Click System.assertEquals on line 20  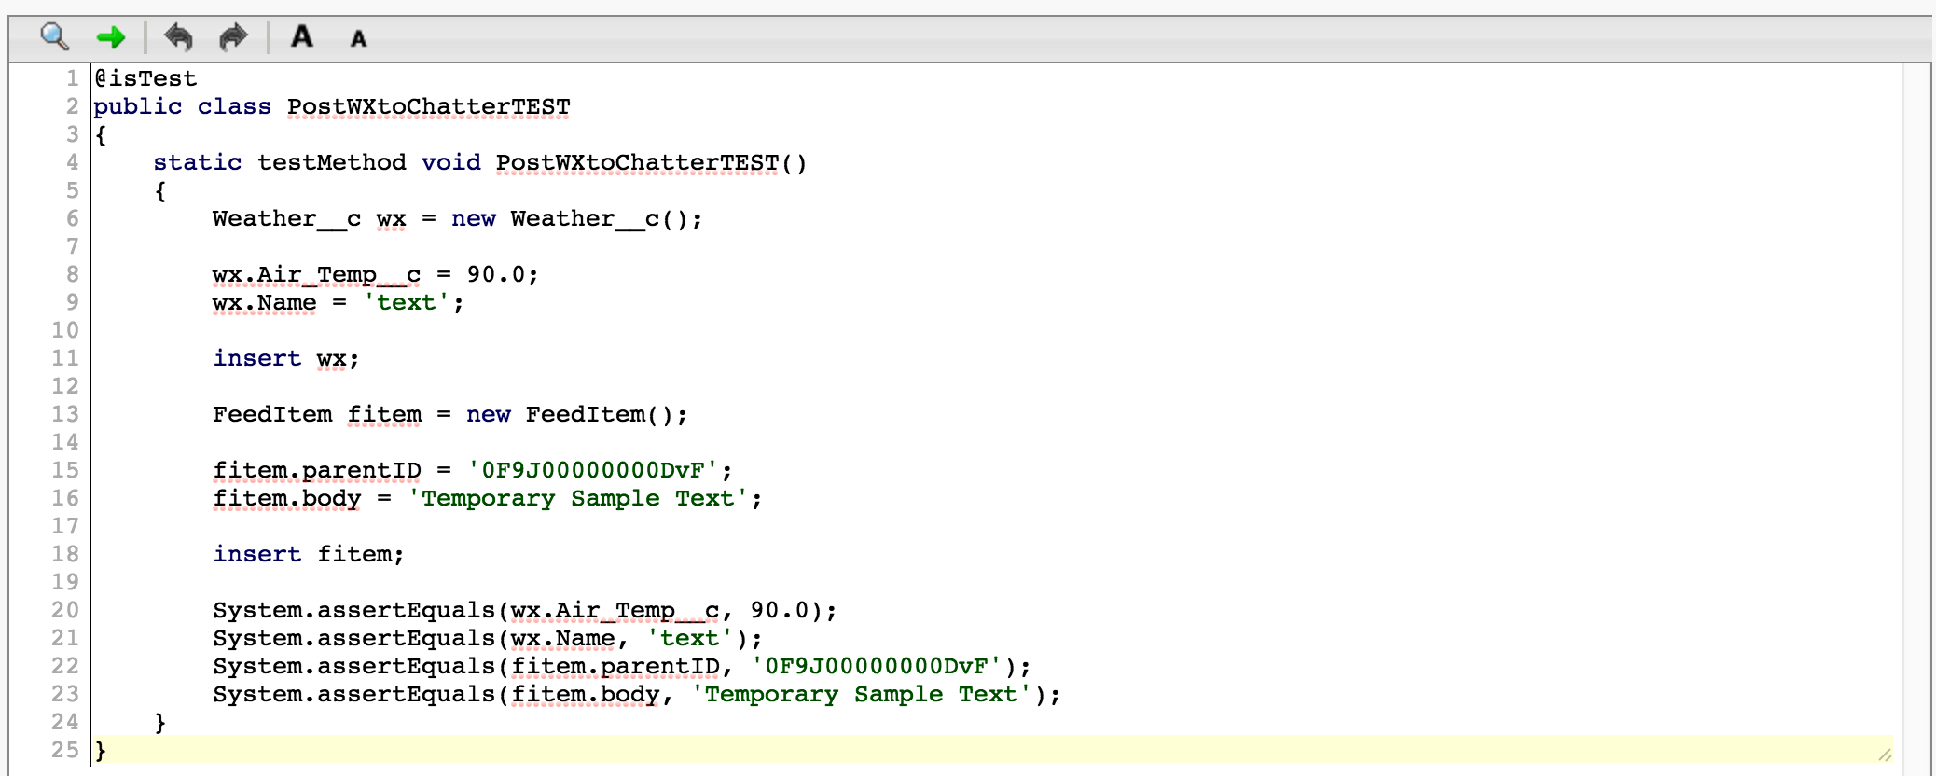[353, 611]
